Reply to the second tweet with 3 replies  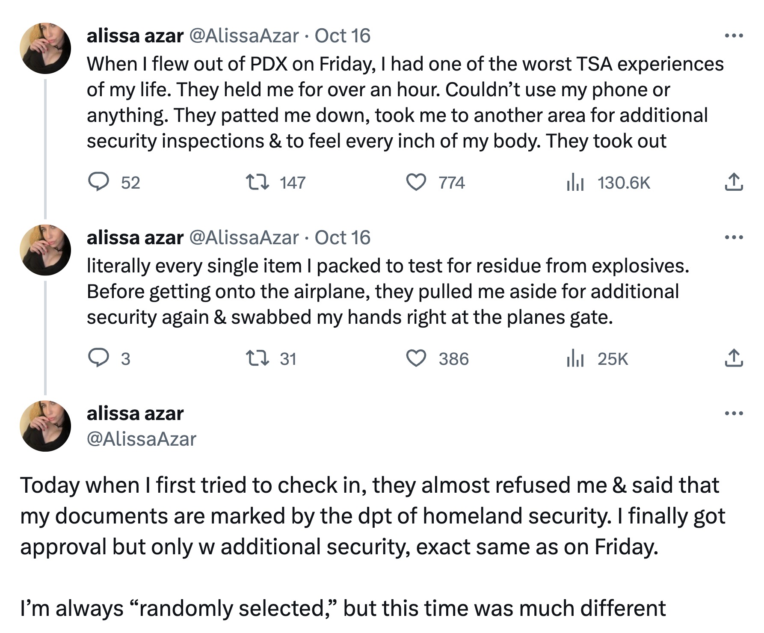pyautogui.click(x=98, y=358)
